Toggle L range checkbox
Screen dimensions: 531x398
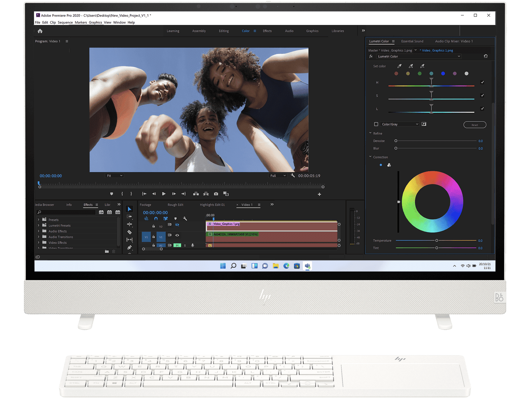click(x=482, y=109)
